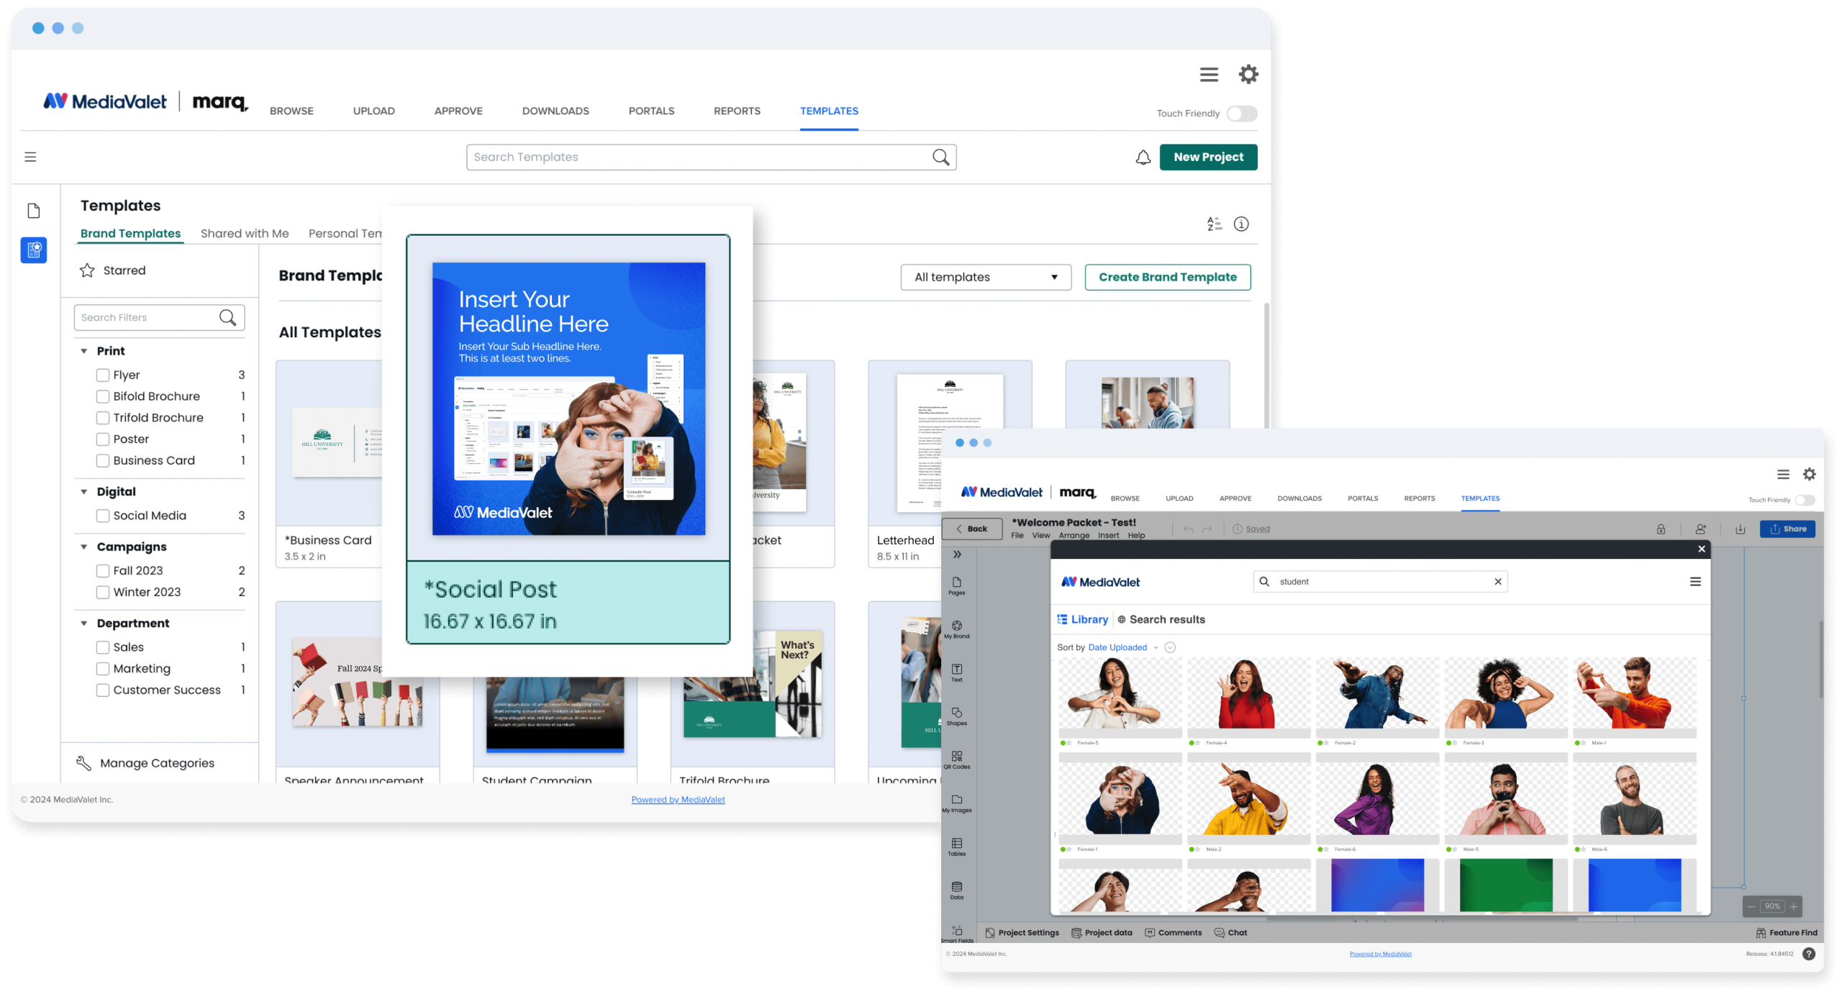Click the A-Z sort icon

(x=1214, y=224)
